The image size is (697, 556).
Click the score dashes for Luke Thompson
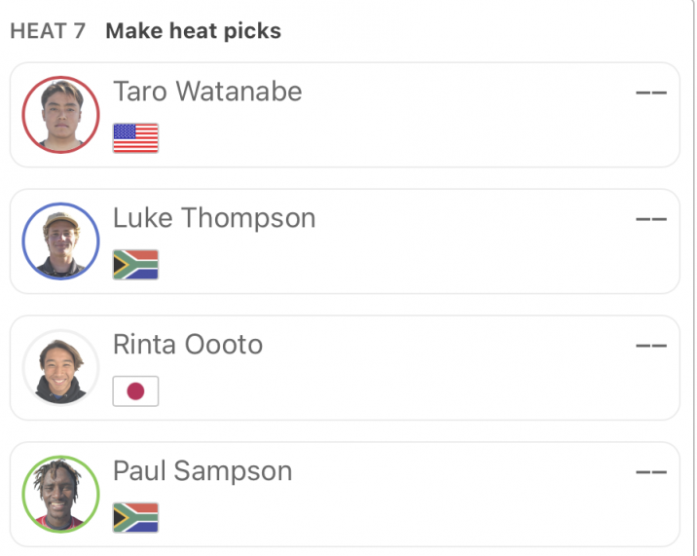click(x=651, y=219)
